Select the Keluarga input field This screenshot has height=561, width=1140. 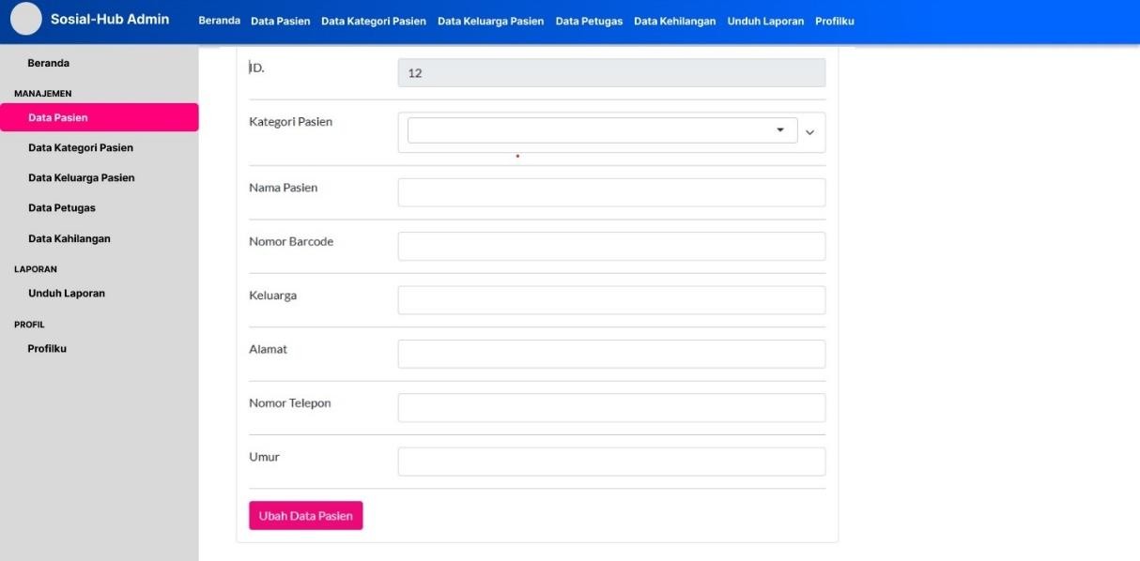610,300
